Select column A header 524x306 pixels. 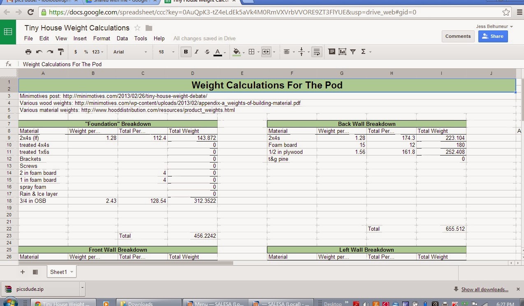tap(43, 73)
